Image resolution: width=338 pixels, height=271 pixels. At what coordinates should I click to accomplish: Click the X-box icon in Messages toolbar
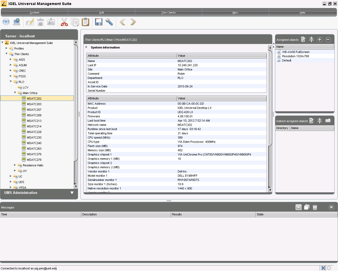(299, 207)
